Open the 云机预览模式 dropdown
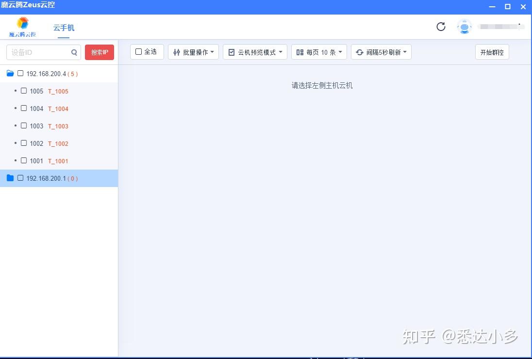 coord(255,52)
